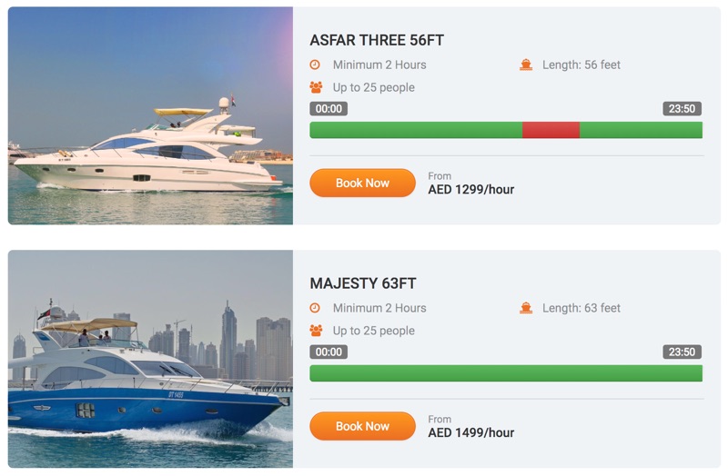The height and width of the screenshot is (476, 728).
Task: Click the Asfar Three green availability bar start
Action: pyautogui.click(x=416, y=130)
